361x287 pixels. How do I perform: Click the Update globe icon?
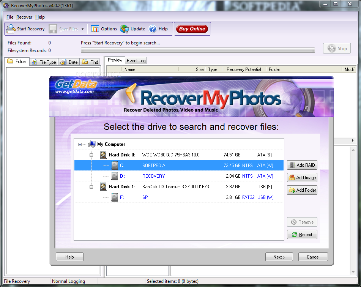(x=125, y=29)
